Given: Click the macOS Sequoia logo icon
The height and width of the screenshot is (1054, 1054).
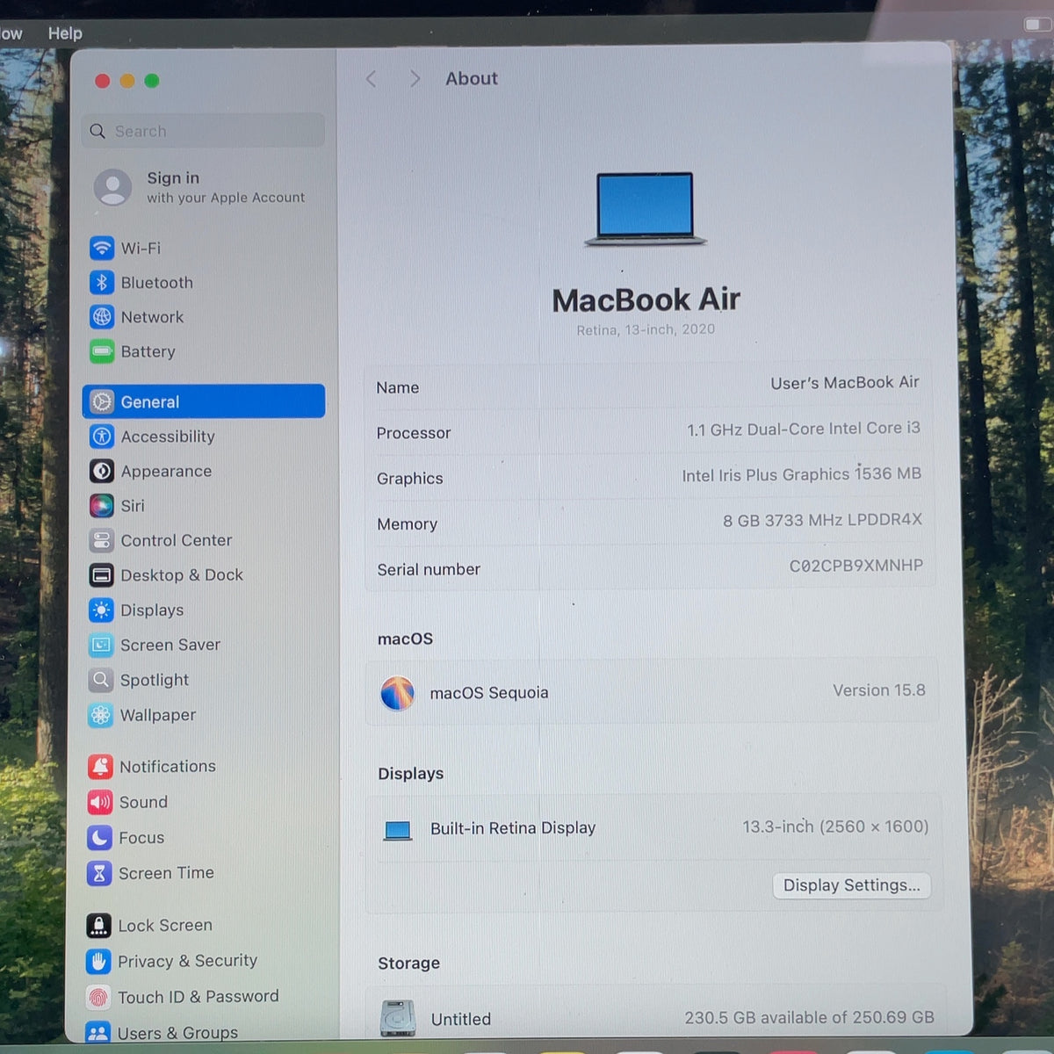Looking at the screenshot, I should tap(397, 693).
